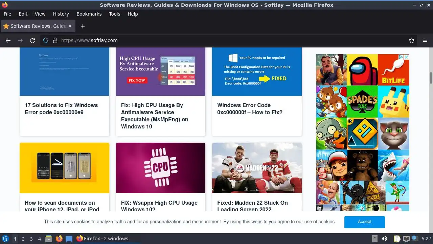Screen dimensions: 433x244
Task: Click the Your PC needs repaired thumbnail
Action: point(257,72)
